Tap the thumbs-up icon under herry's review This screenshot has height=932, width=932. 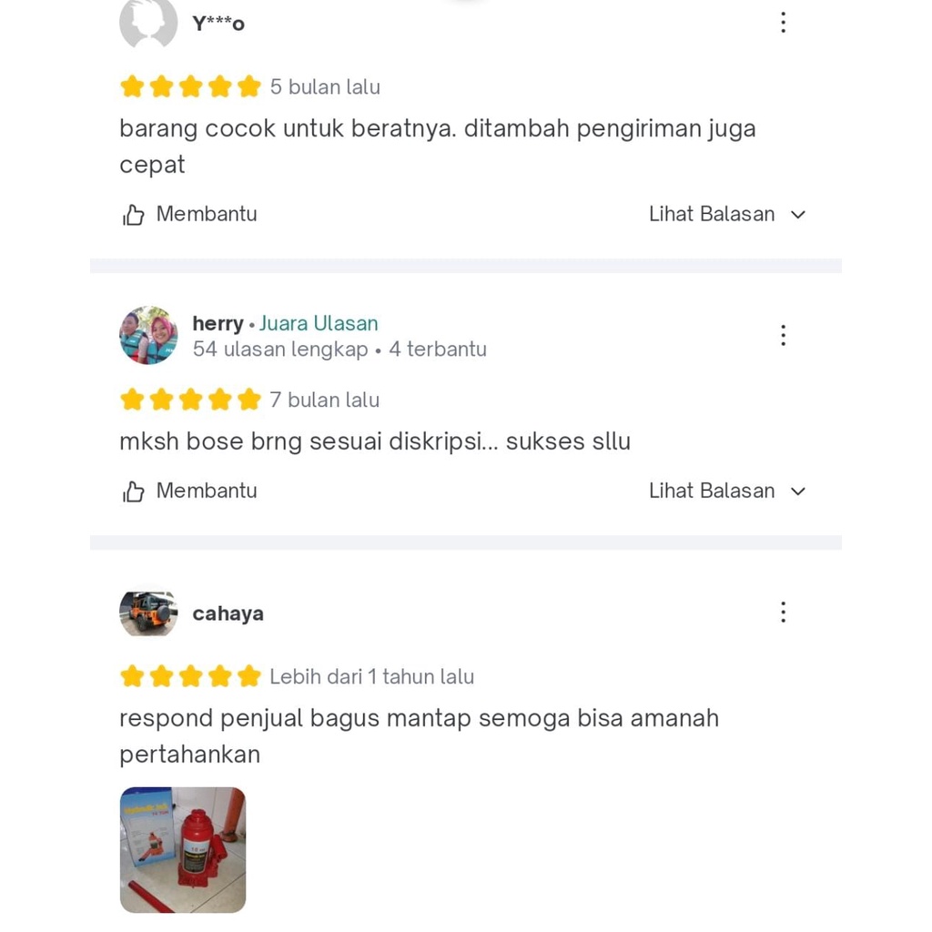(x=133, y=491)
